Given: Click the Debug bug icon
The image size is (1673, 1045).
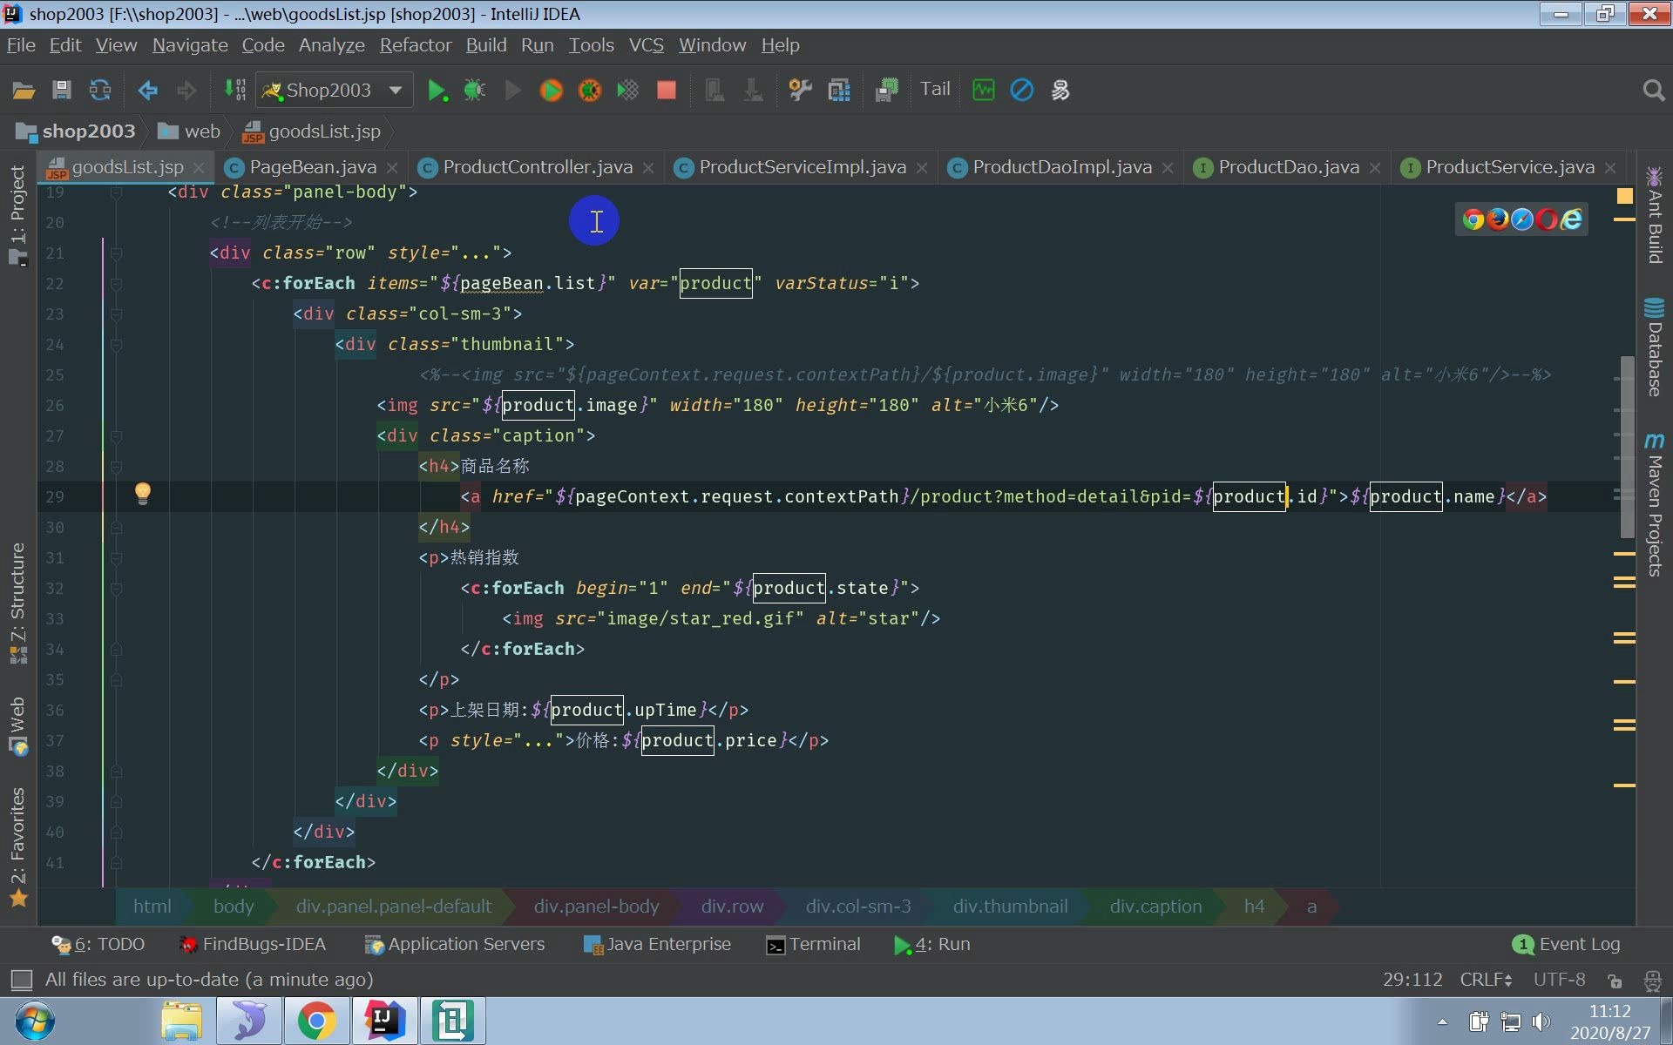Looking at the screenshot, I should (x=475, y=90).
